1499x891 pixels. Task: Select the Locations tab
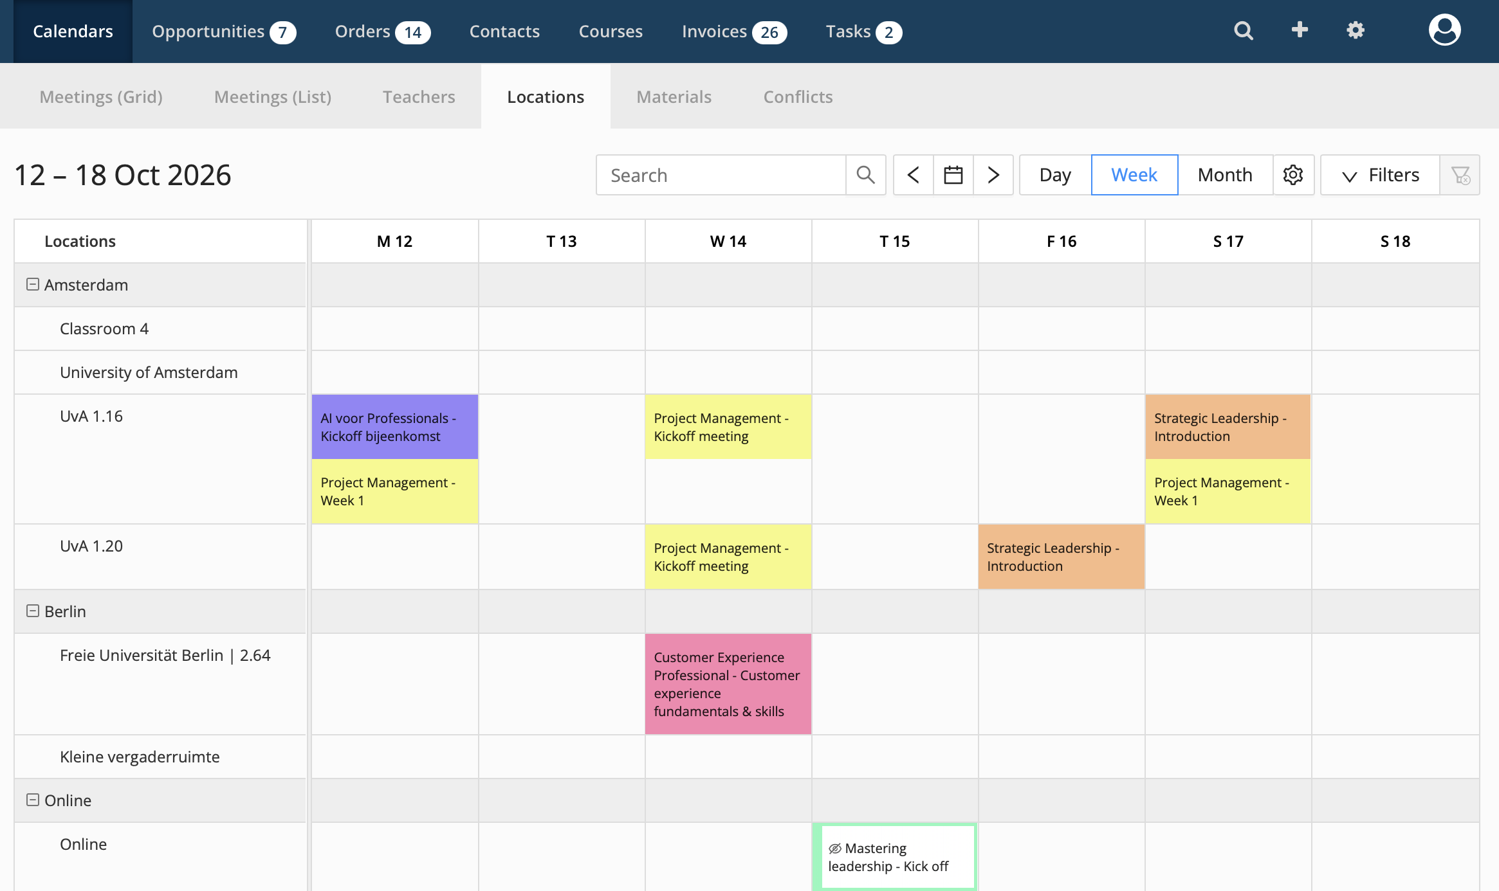tap(546, 96)
